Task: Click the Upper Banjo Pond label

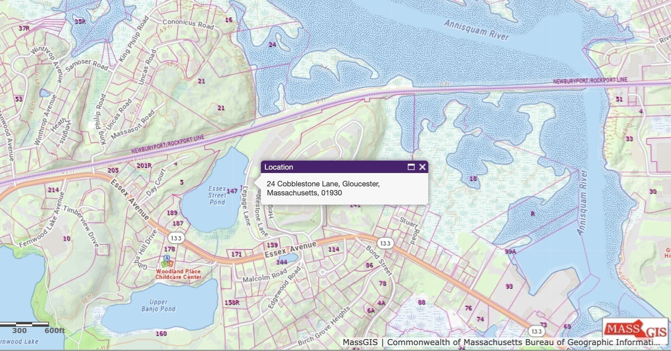Action: (x=158, y=305)
